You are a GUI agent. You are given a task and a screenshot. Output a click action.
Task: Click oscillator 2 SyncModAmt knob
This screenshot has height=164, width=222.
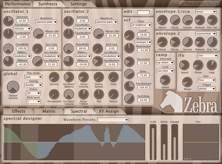click(x=98, y=61)
